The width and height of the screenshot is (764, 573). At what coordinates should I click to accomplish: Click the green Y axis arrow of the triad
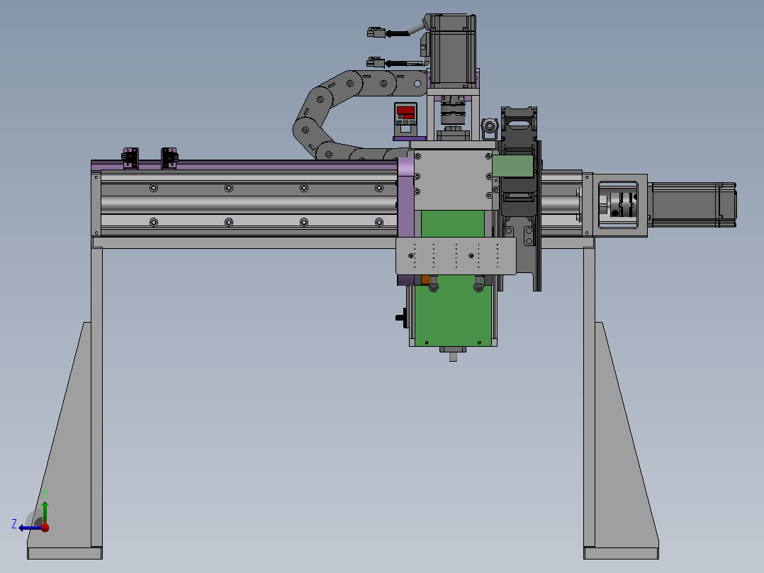coord(45,511)
